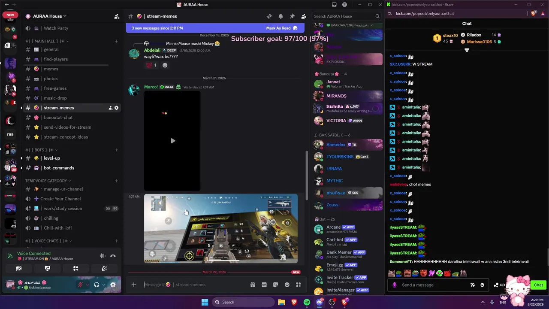Click Mark As Read button
549x309 pixels.
pos(282,28)
